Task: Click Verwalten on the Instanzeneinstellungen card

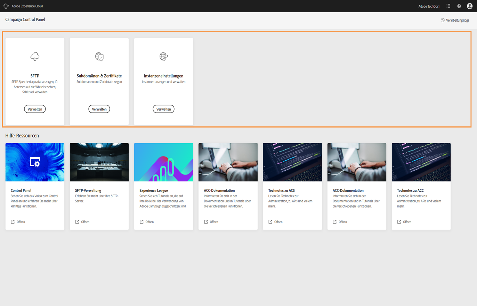Action: (164, 109)
